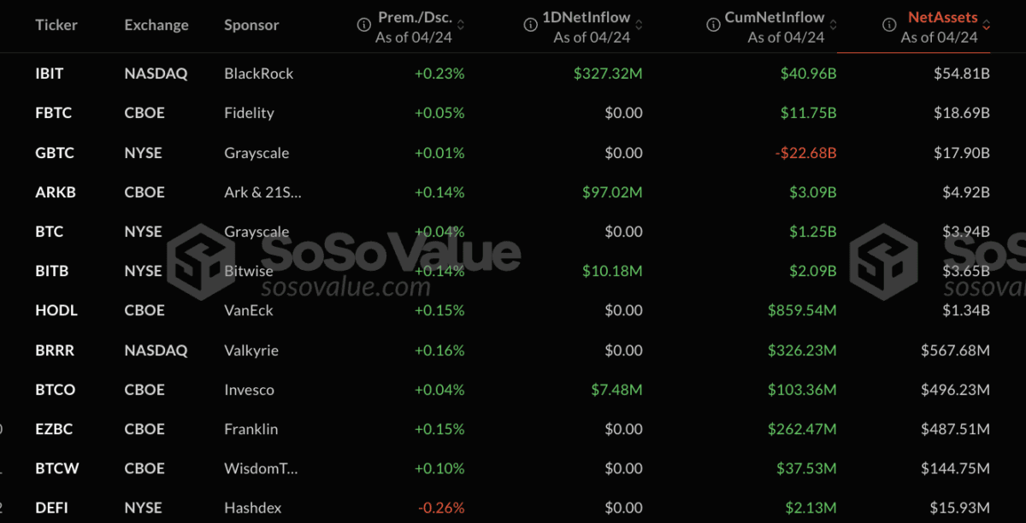1026x523 pixels.
Task: Toggle the red NetAssets sort arrow
Action: pos(987,26)
